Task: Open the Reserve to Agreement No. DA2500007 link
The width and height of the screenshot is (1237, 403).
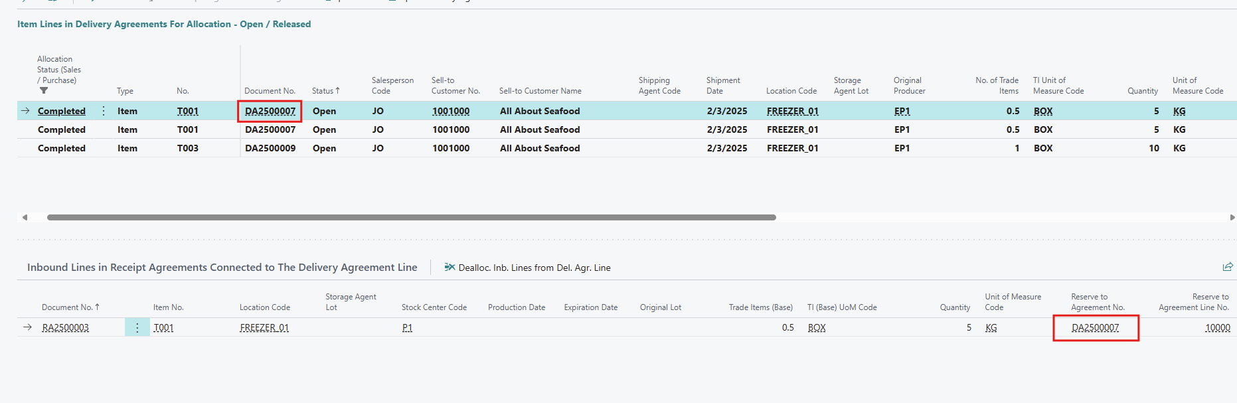Action: 1095,327
